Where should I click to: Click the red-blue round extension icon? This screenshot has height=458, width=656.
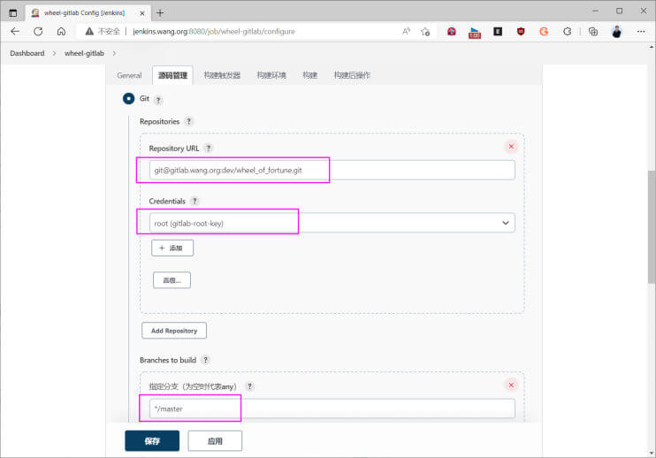pyautogui.click(x=452, y=31)
